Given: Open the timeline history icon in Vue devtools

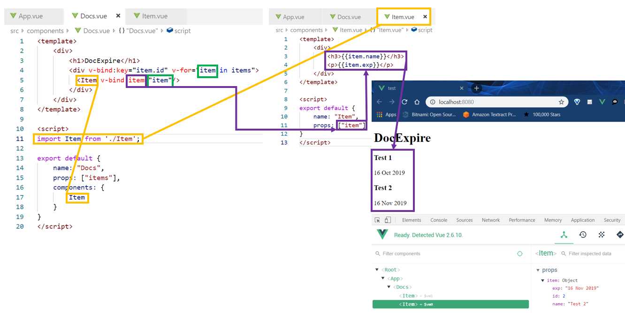Looking at the screenshot, I should pyautogui.click(x=582, y=234).
